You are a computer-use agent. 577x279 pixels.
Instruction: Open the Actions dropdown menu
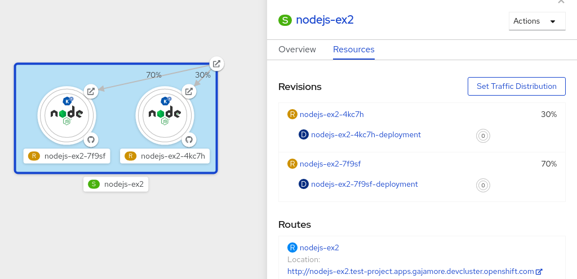point(536,21)
